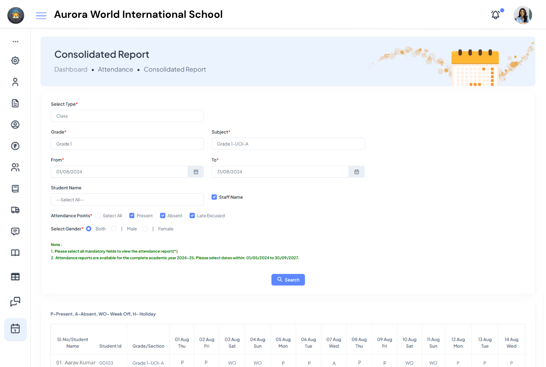Click the Attendance breadcrumb item
The image size is (546, 367).
(116, 69)
